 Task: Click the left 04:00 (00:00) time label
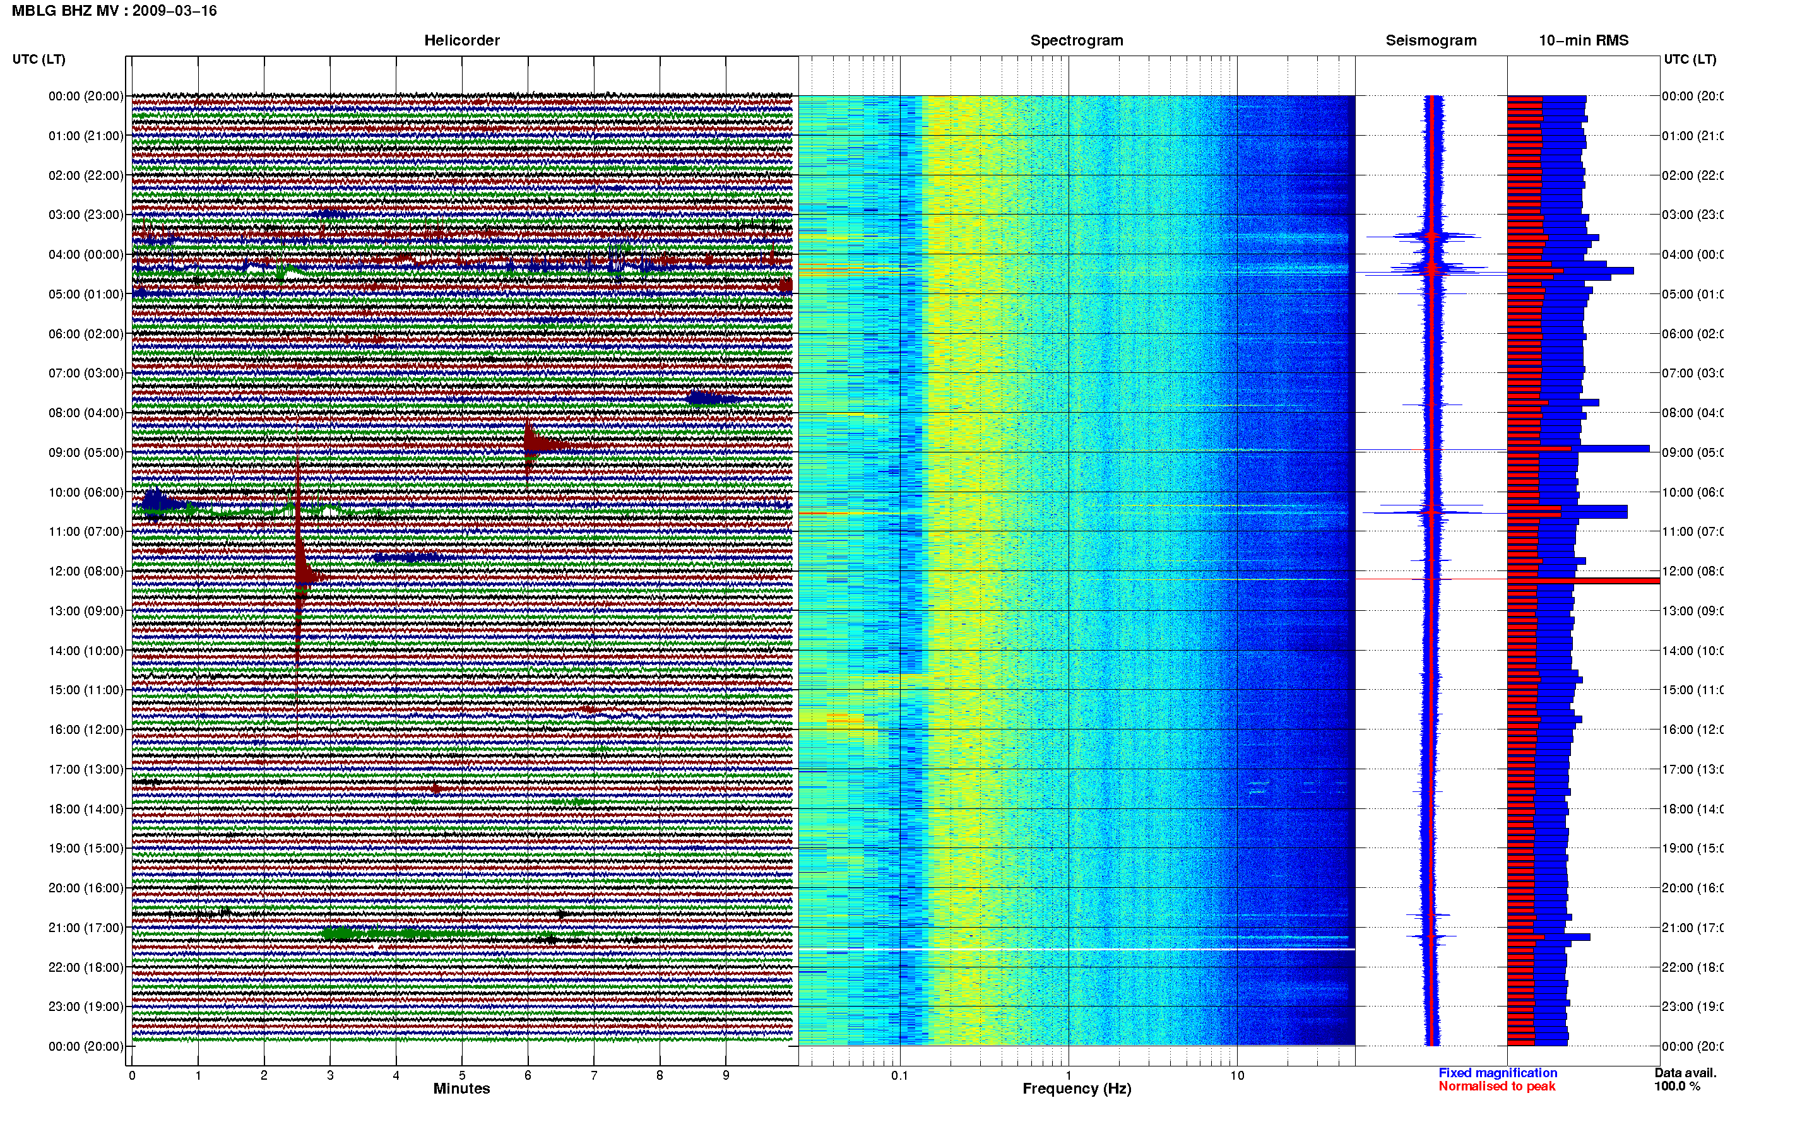coord(86,254)
